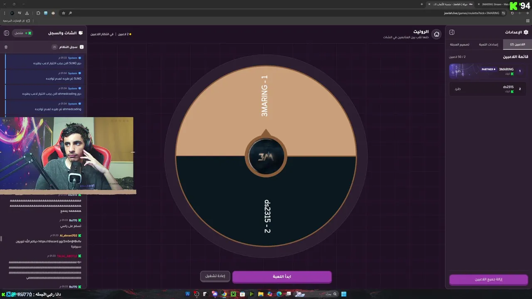Go forward with the browser forward arrow
The height and width of the screenshot is (299, 532).
[x=520, y=13]
